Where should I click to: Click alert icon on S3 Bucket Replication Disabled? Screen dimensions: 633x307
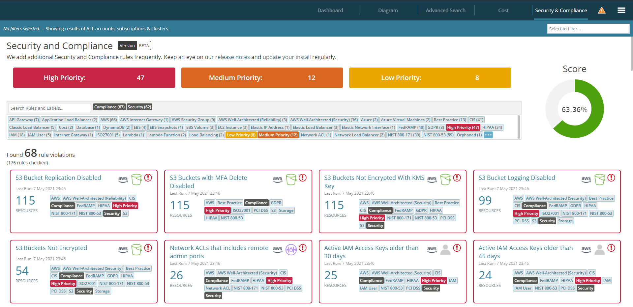tap(148, 178)
